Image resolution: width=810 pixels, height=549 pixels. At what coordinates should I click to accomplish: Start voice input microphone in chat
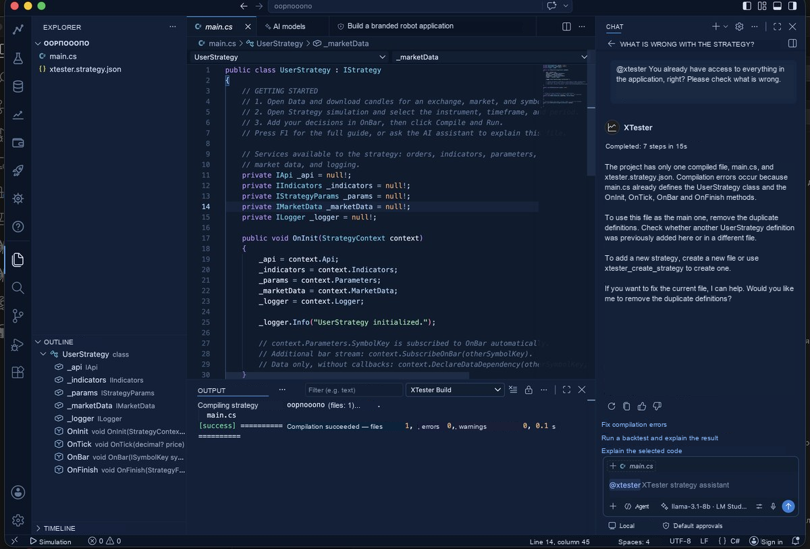click(x=773, y=506)
